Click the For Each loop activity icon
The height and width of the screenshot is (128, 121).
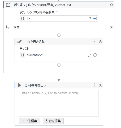[x=8, y=5]
